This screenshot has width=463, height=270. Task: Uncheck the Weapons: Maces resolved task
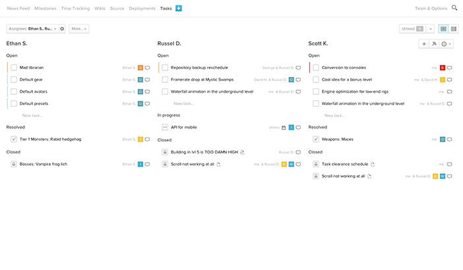pyautogui.click(x=316, y=140)
